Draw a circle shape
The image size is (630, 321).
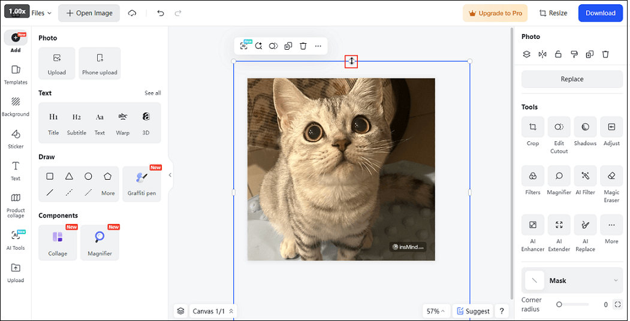pos(88,176)
